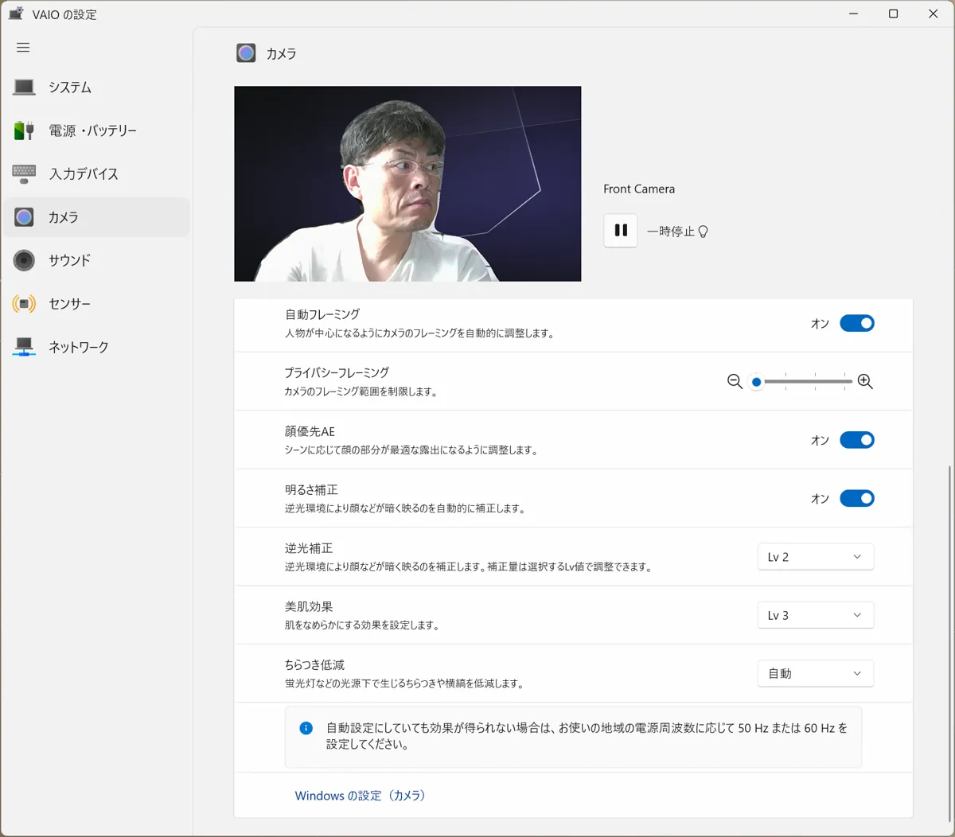
Task: Turn off the 明るさ補正 toggle
Action: pos(857,498)
